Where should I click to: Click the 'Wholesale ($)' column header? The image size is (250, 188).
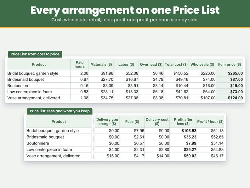pos(202,64)
